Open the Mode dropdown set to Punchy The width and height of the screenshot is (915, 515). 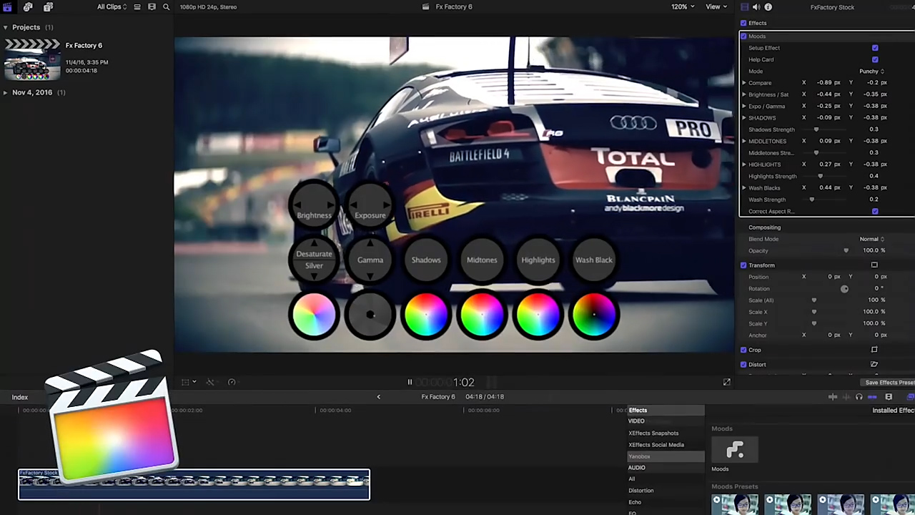click(871, 72)
